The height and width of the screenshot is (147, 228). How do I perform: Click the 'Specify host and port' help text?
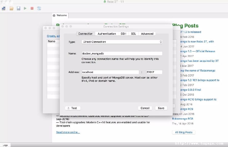point(120,79)
